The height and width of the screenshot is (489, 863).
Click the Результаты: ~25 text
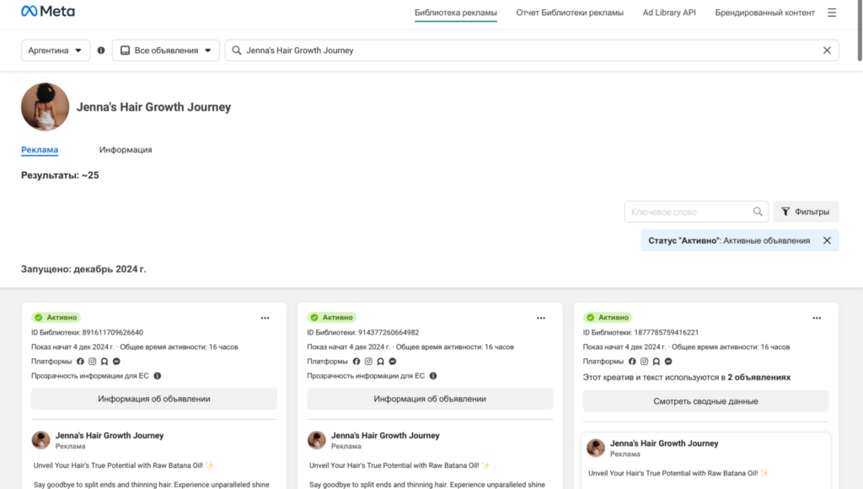click(60, 175)
